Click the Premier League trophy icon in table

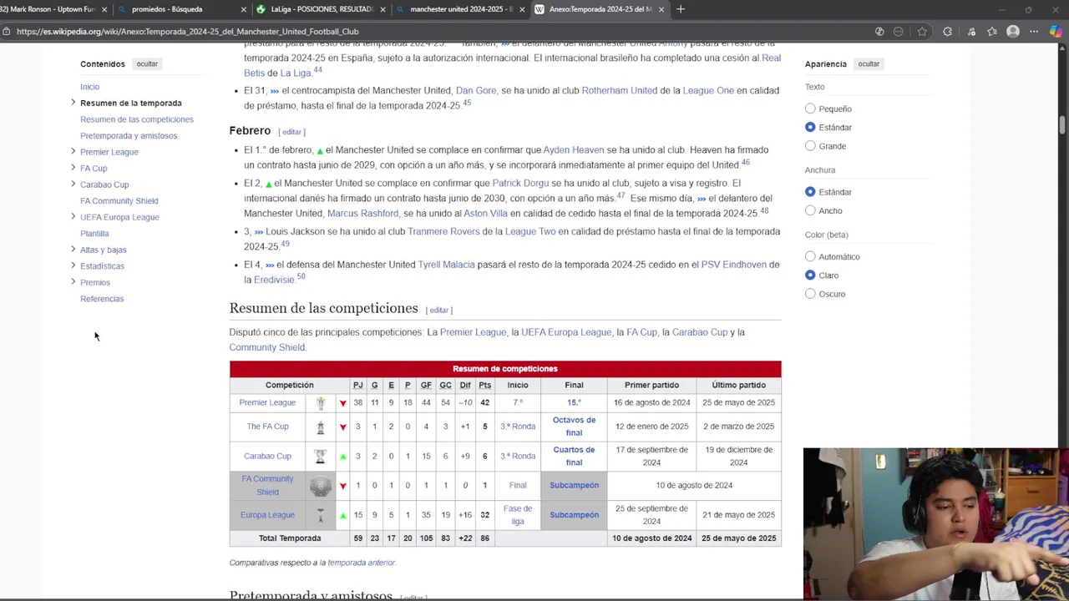tap(321, 403)
